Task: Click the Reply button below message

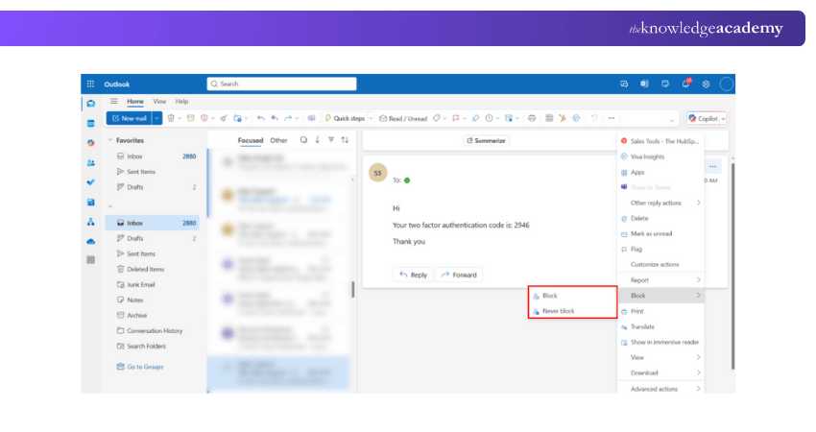Action: (x=413, y=275)
